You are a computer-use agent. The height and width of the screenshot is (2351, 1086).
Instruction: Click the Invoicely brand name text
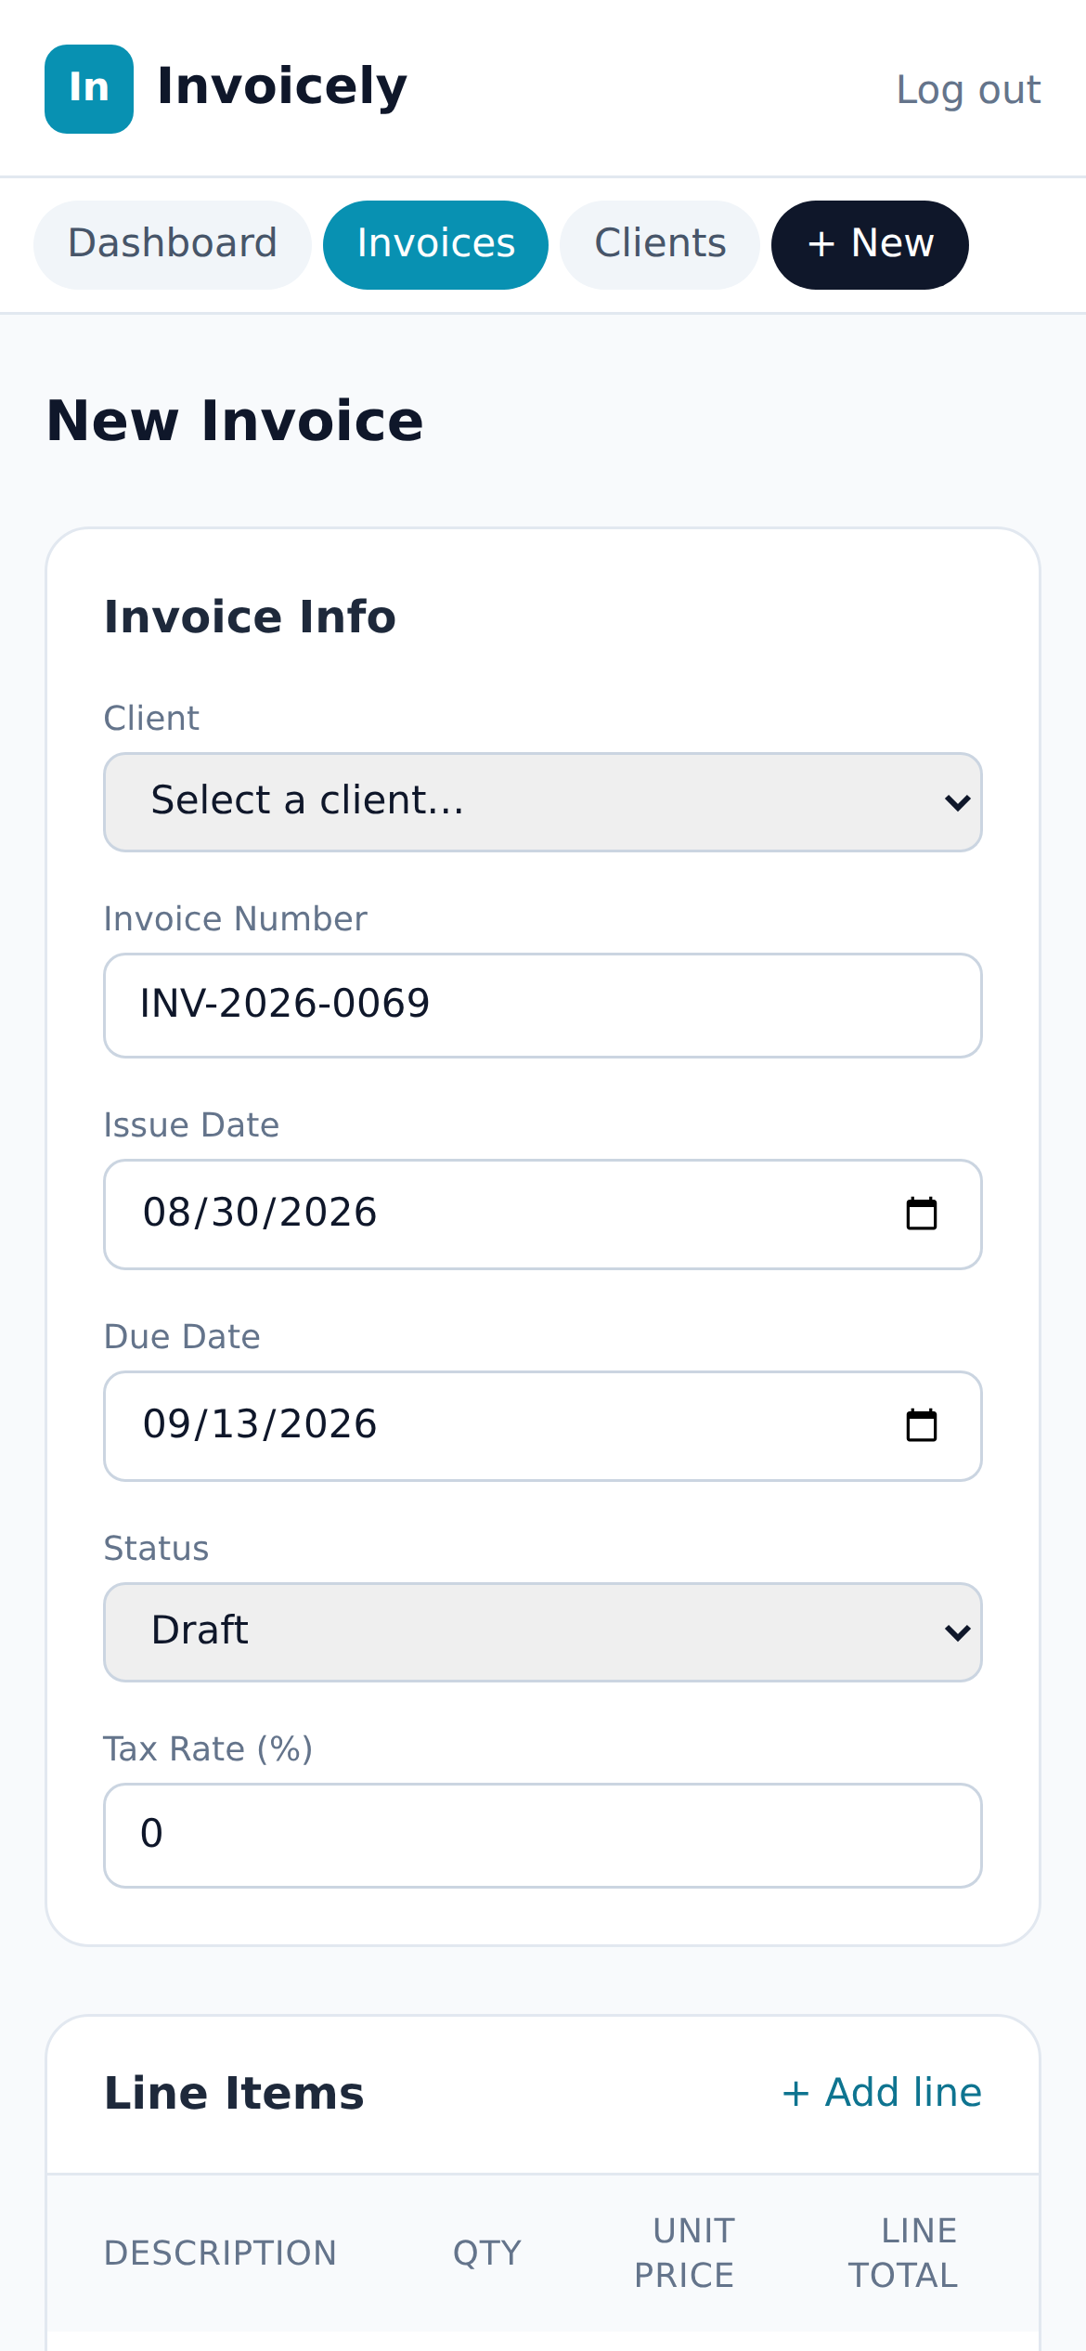pyautogui.click(x=282, y=87)
